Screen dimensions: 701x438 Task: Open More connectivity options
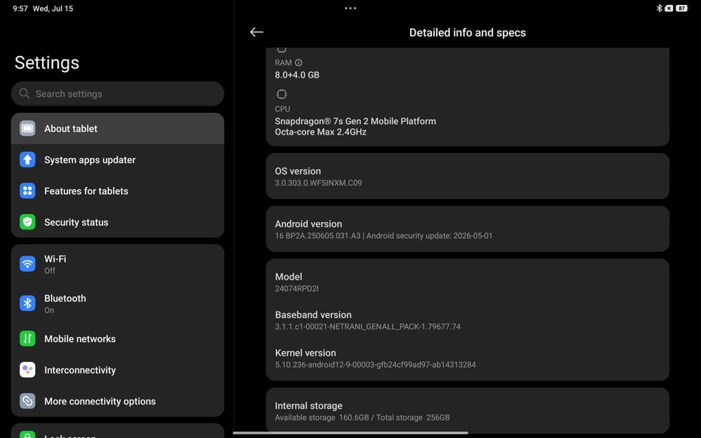point(118,401)
